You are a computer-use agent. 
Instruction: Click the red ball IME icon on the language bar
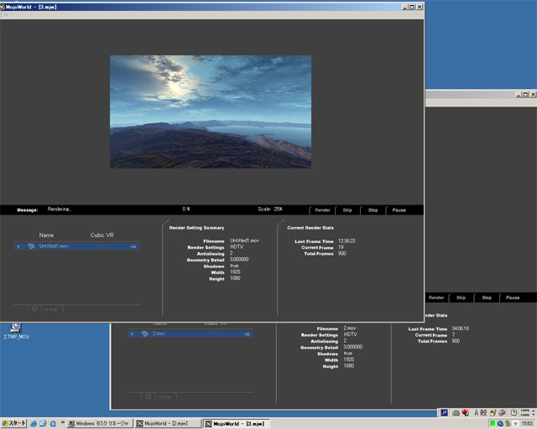pos(465,412)
